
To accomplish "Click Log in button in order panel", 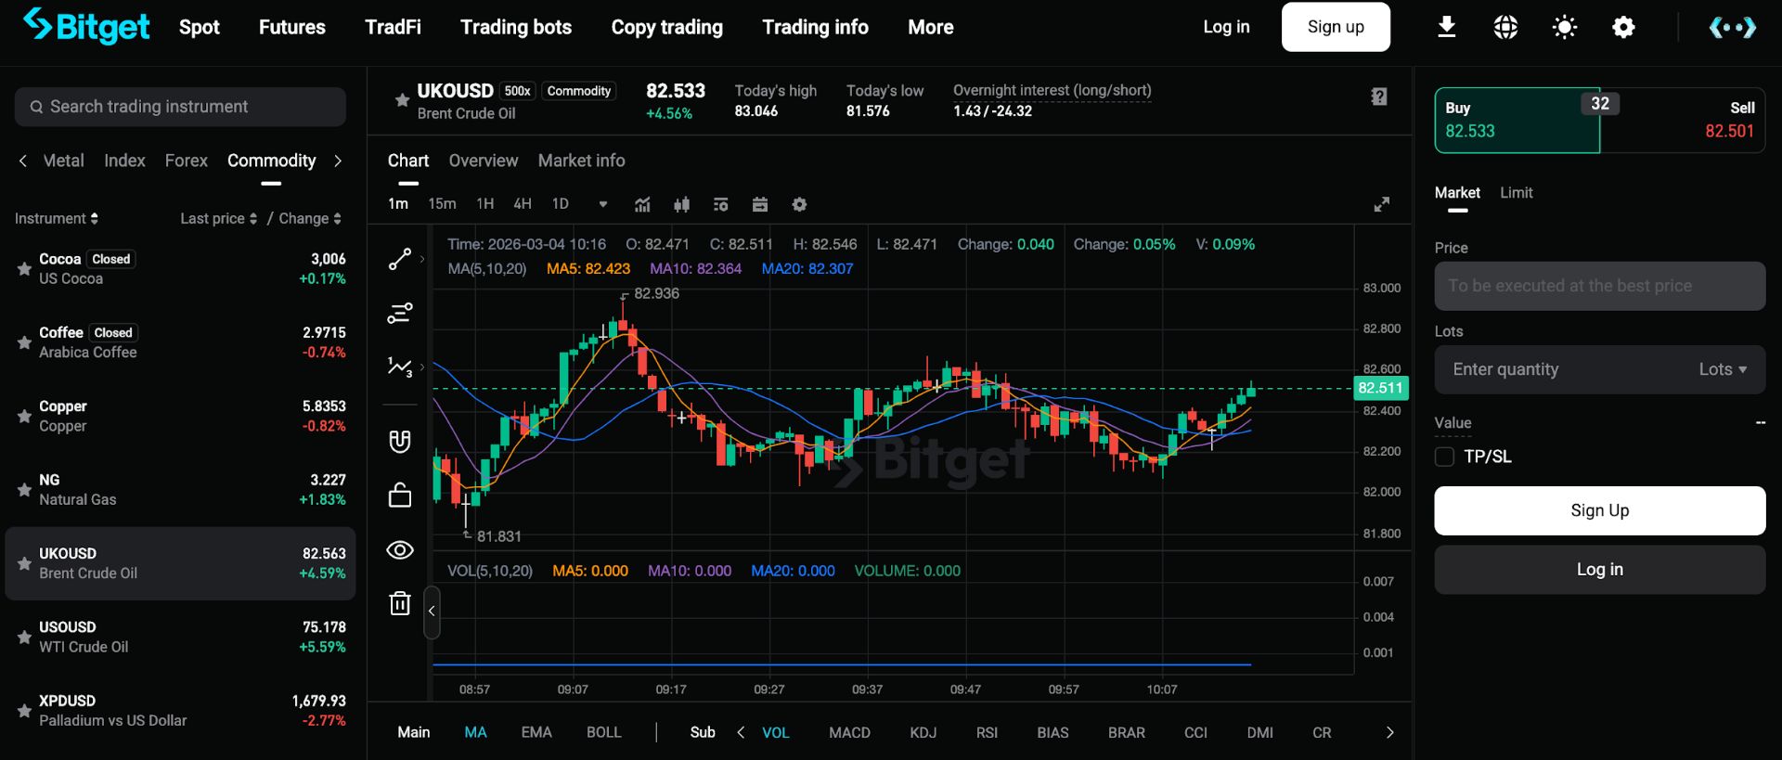I will 1600,570.
